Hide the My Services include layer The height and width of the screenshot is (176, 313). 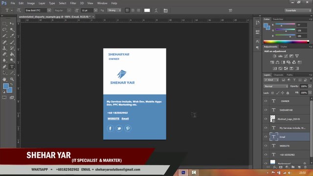point(266,128)
